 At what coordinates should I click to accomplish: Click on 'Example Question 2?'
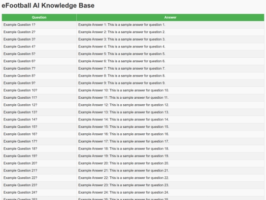pyautogui.click(x=39, y=32)
